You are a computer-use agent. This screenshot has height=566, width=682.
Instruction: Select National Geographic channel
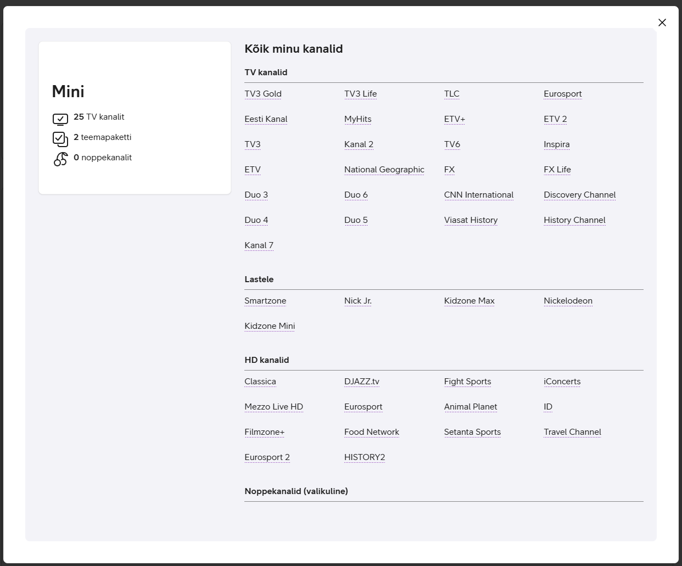click(384, 170)
